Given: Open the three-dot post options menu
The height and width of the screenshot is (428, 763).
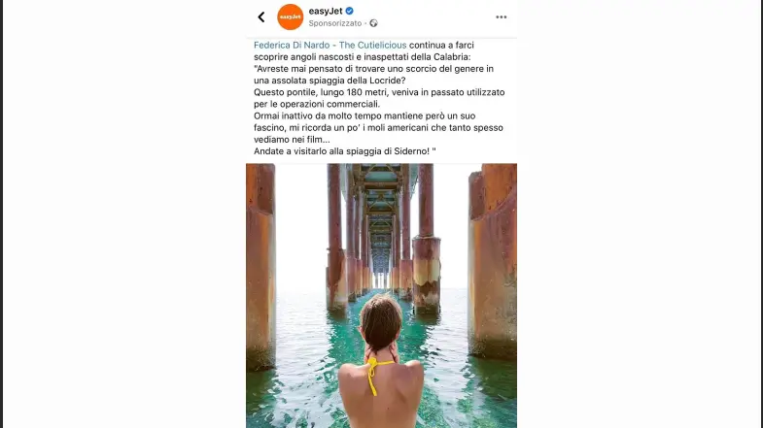Looking at the screenshot, I should pyautogui.click(x=502, y=17).
